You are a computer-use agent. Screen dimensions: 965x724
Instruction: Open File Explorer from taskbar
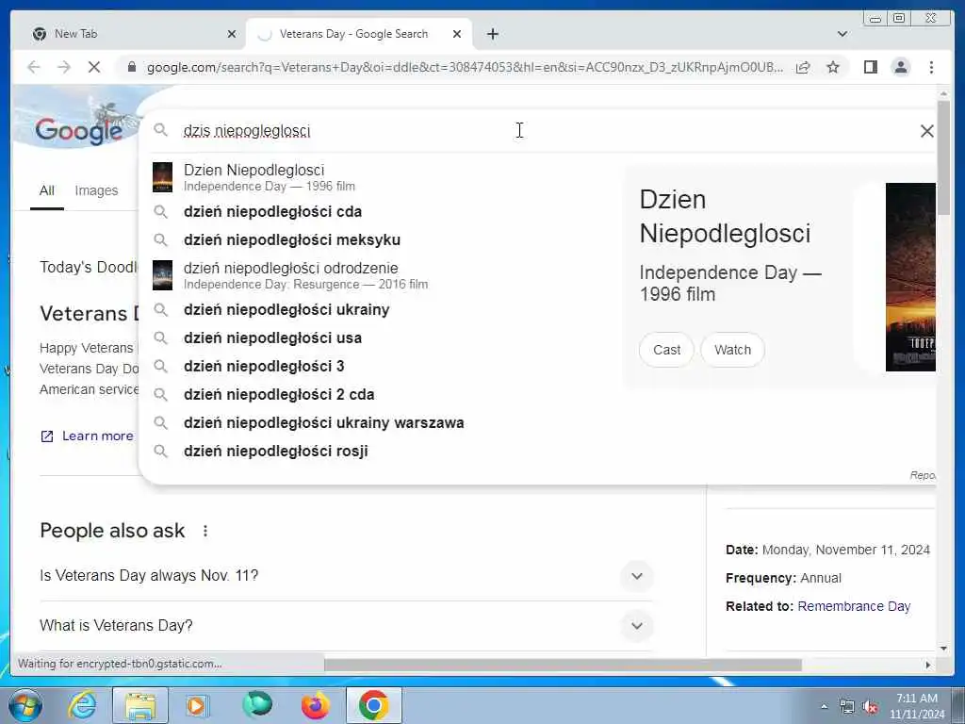(140, 705)
